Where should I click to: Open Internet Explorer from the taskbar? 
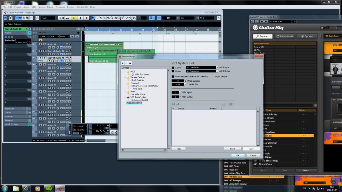tap(27, 188)
